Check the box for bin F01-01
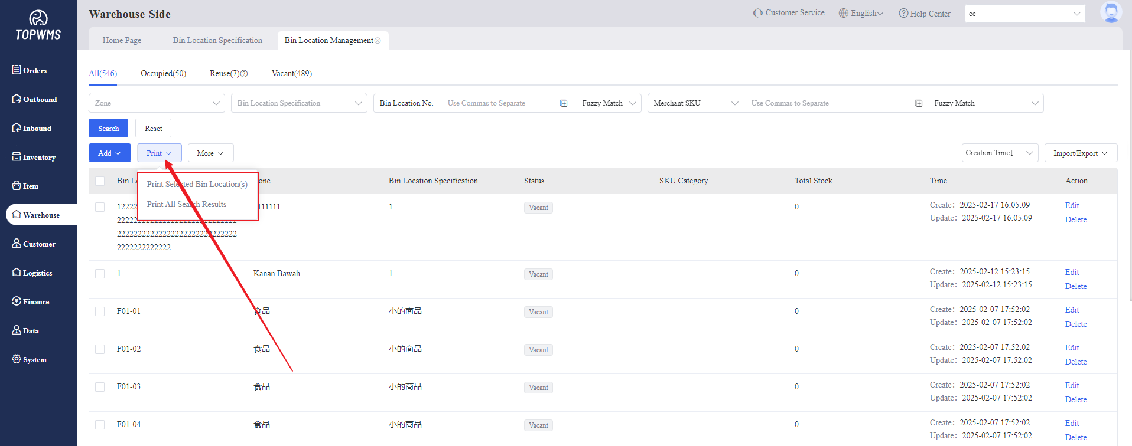 (x=100, y=311)
